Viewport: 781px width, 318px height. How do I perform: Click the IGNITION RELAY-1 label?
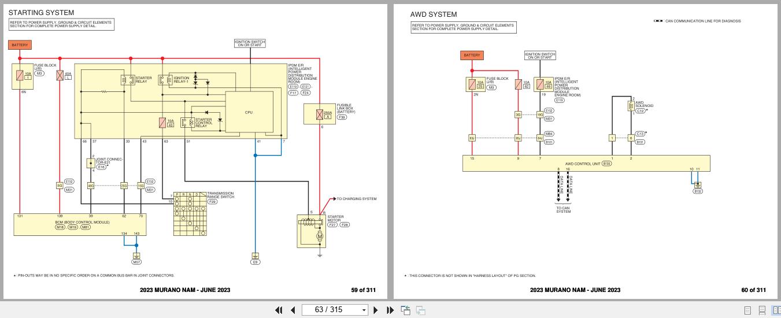pyautogui.click(x=181, y=80)
